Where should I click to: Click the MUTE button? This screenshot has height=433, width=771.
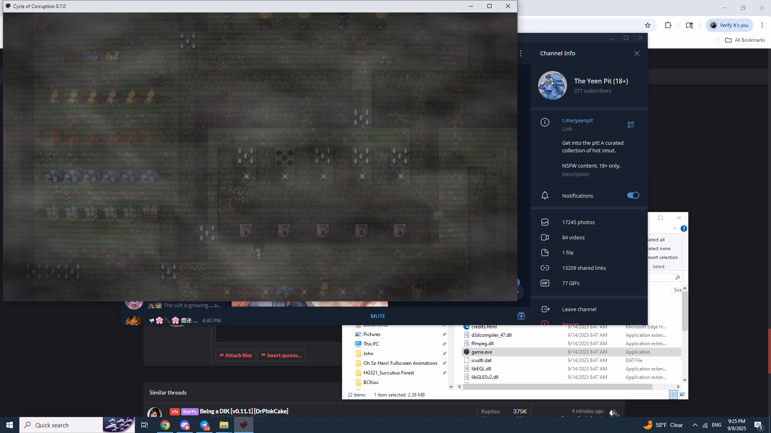pyautogui.click(x=377, y=316)
